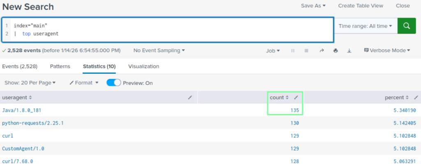Viewport: 421px width, 166px height.
Task: Export results with the download icon
Action: pyautogui.click(x=349, y=51)
